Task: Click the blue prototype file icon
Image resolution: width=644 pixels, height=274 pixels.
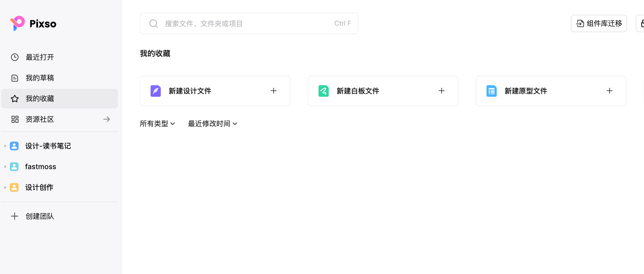Action: (x=491, y=91)
